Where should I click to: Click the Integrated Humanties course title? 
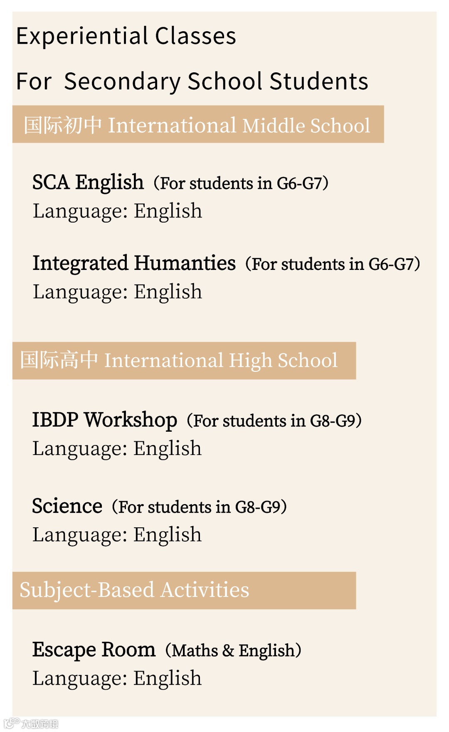pyautogui.click(x=134, y=263)
